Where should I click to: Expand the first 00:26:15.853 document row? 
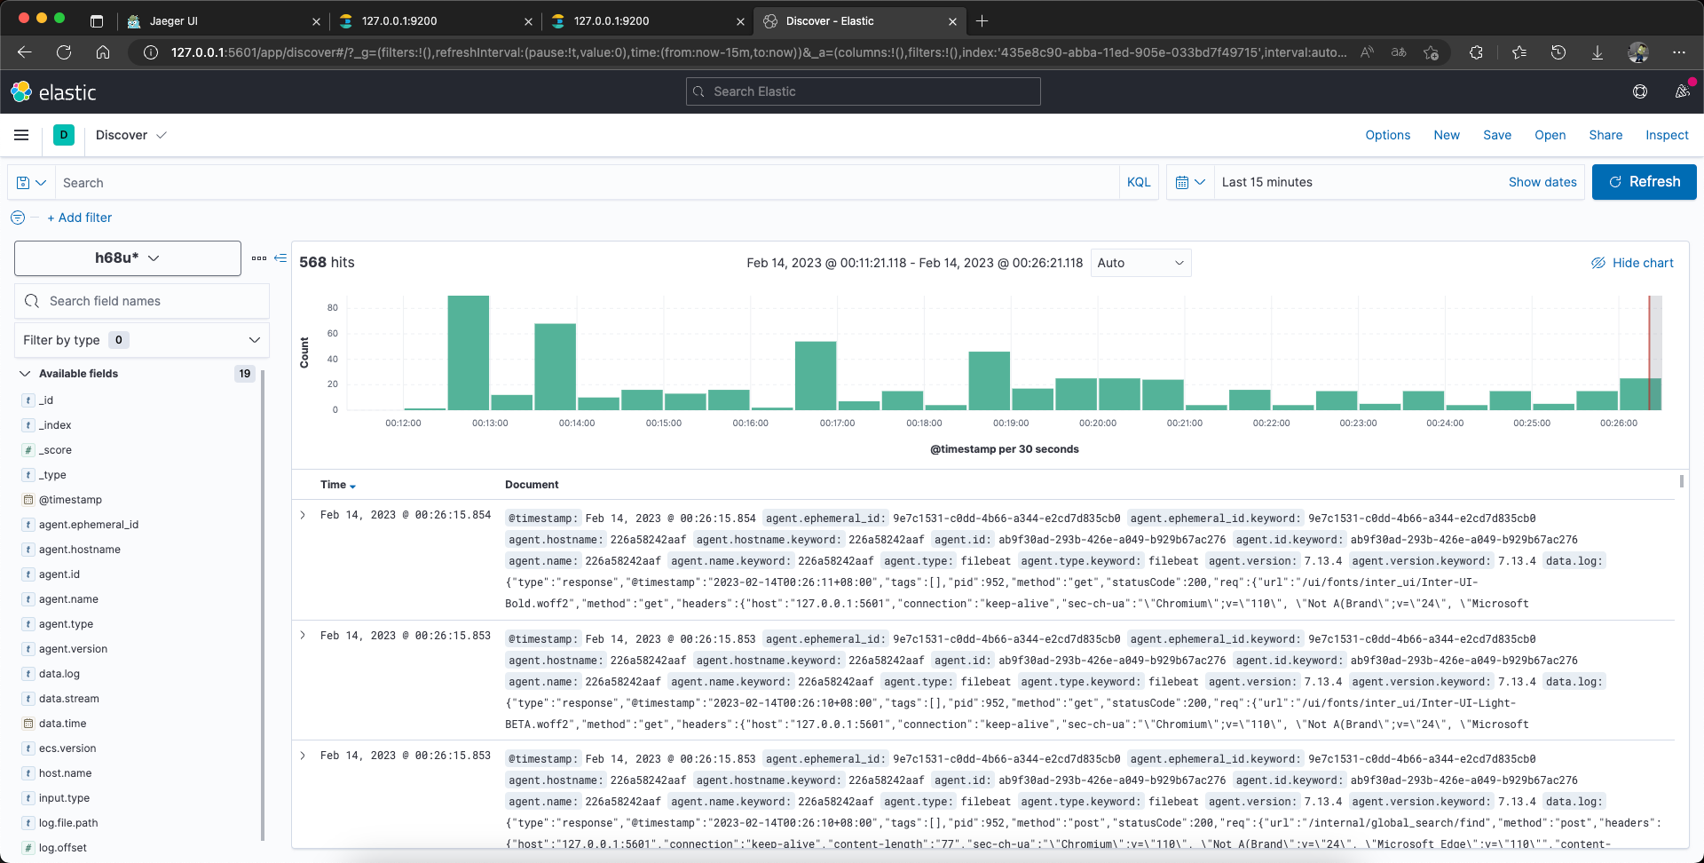(303, 635)
